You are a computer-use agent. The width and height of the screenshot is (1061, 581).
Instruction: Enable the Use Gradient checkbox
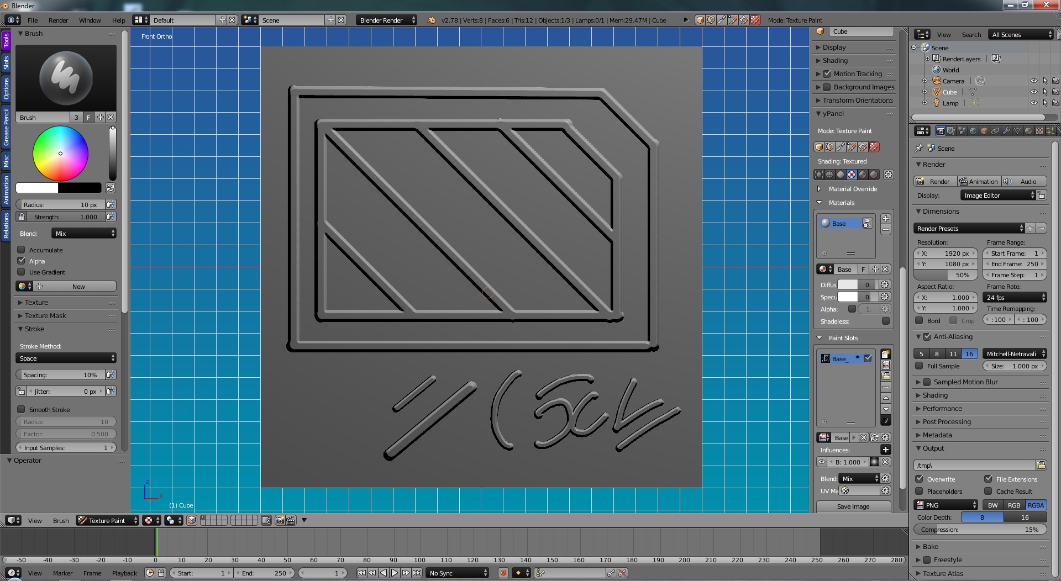[22, 272]
